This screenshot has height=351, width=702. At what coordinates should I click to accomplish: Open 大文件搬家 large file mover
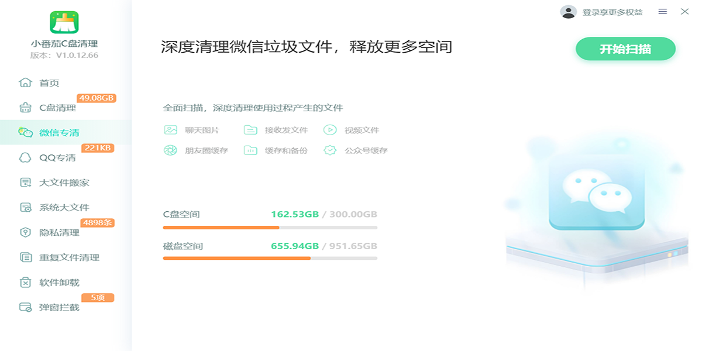tap(64, 183)
